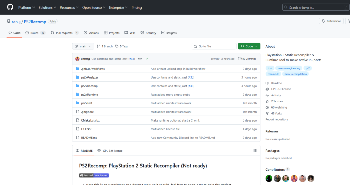The image size is (350, 185).
Task: Click the Notifications button
Action: pos(331,21)
